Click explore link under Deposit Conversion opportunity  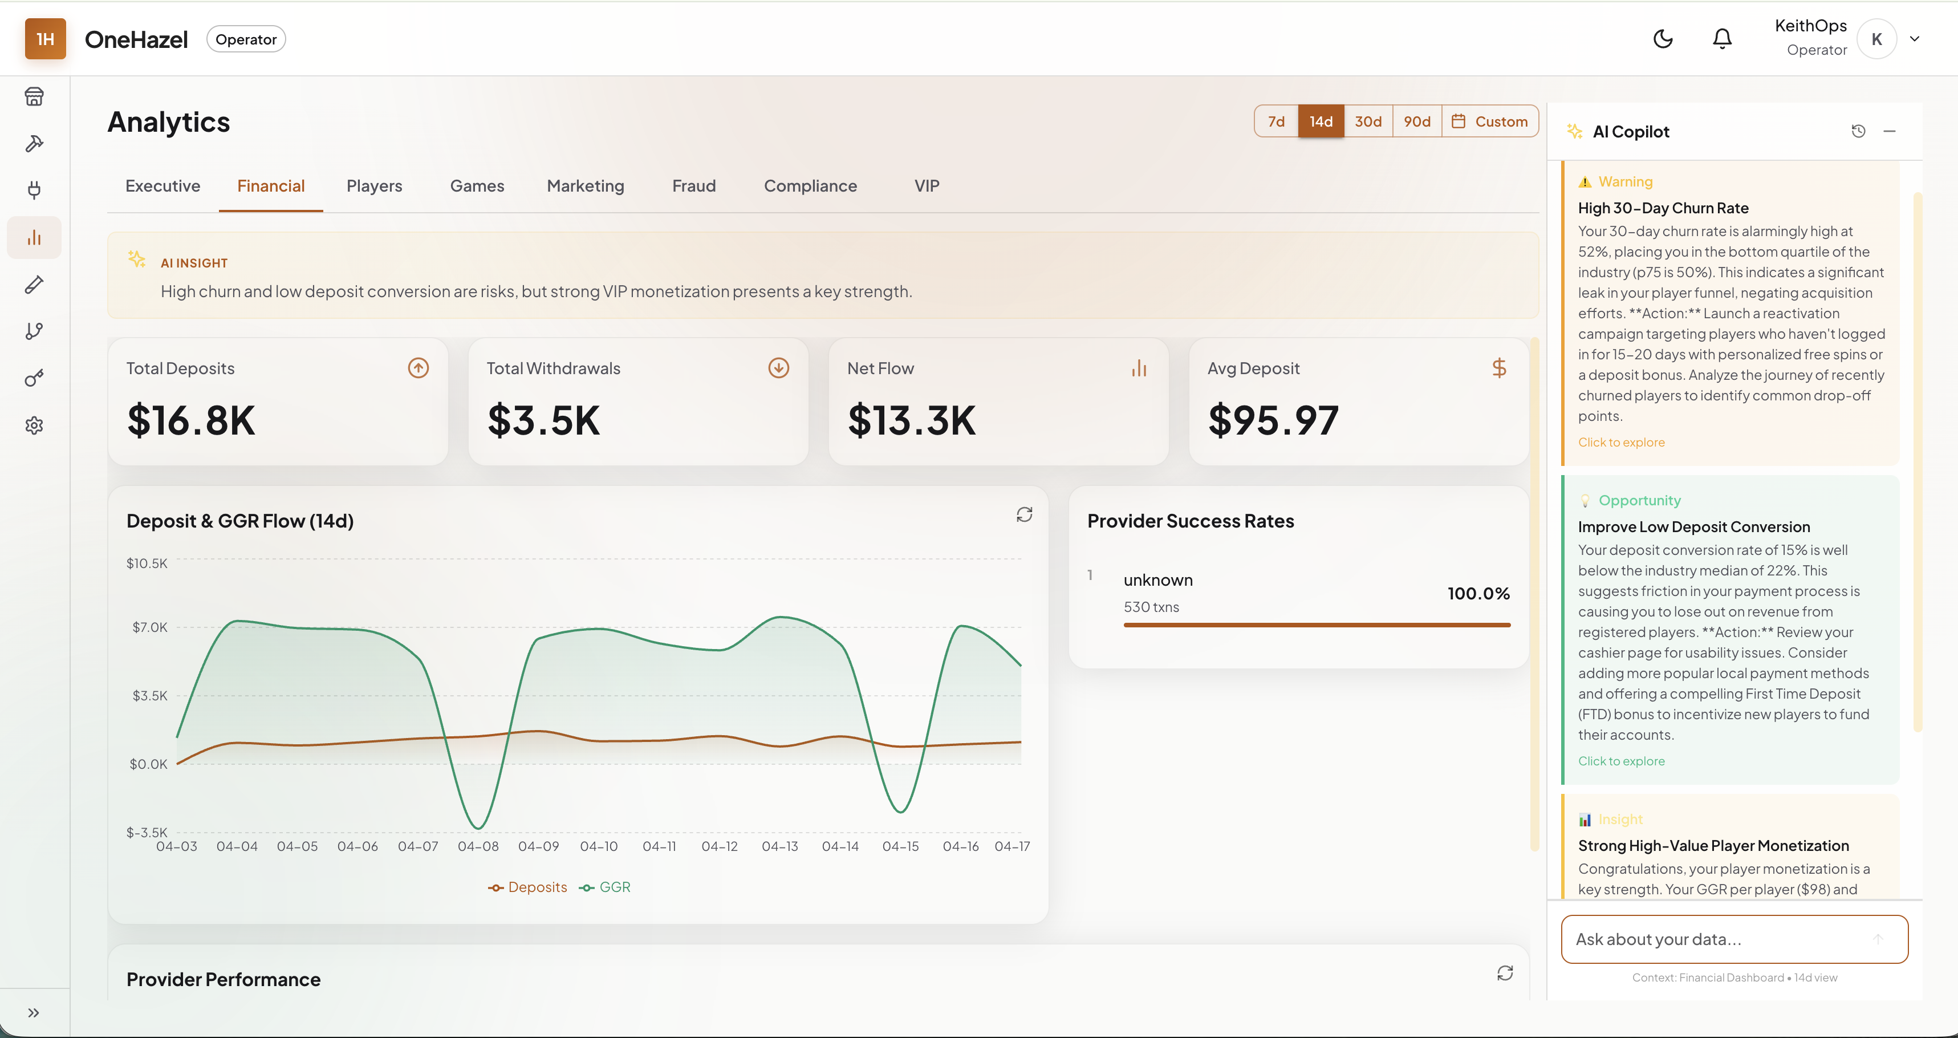(1621, 760)
